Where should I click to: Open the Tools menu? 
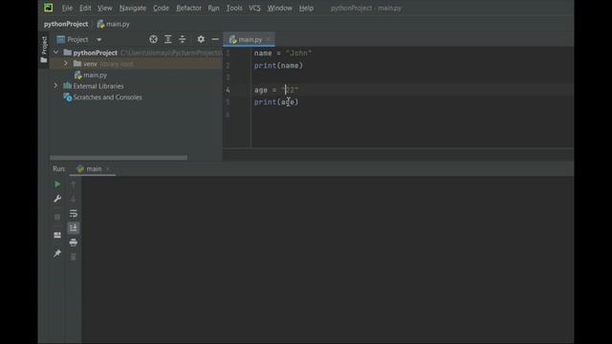pyautogui.click(x=234, y=9)
